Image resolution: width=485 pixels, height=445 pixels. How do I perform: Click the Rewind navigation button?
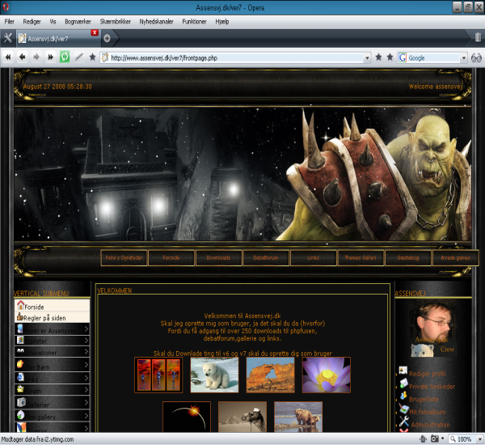tap(8, 57)
